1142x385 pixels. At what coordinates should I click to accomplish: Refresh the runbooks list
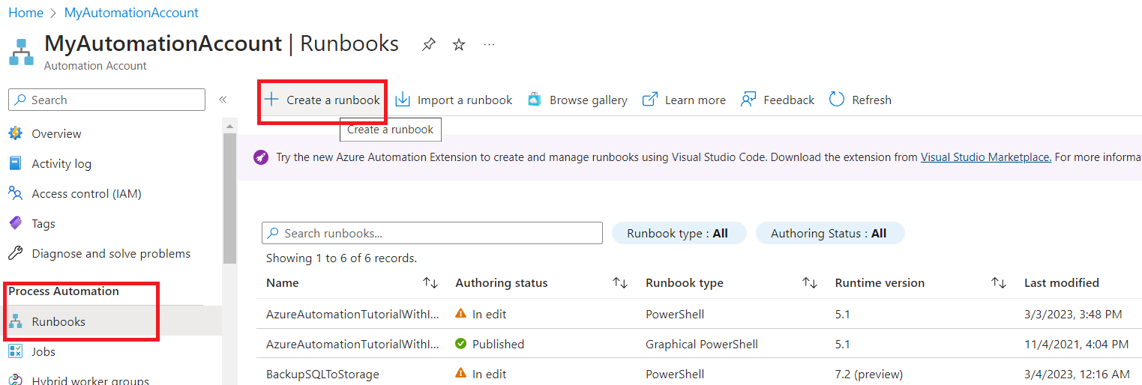tap(860, 100)
